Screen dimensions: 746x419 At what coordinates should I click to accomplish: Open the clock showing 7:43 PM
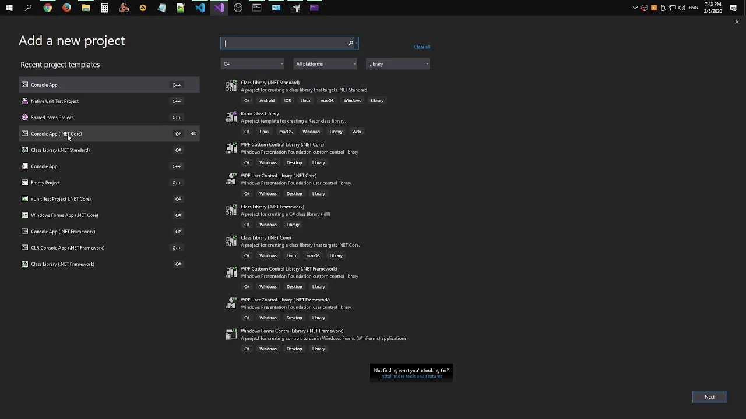pyautogui.click(x=713, y=8)
